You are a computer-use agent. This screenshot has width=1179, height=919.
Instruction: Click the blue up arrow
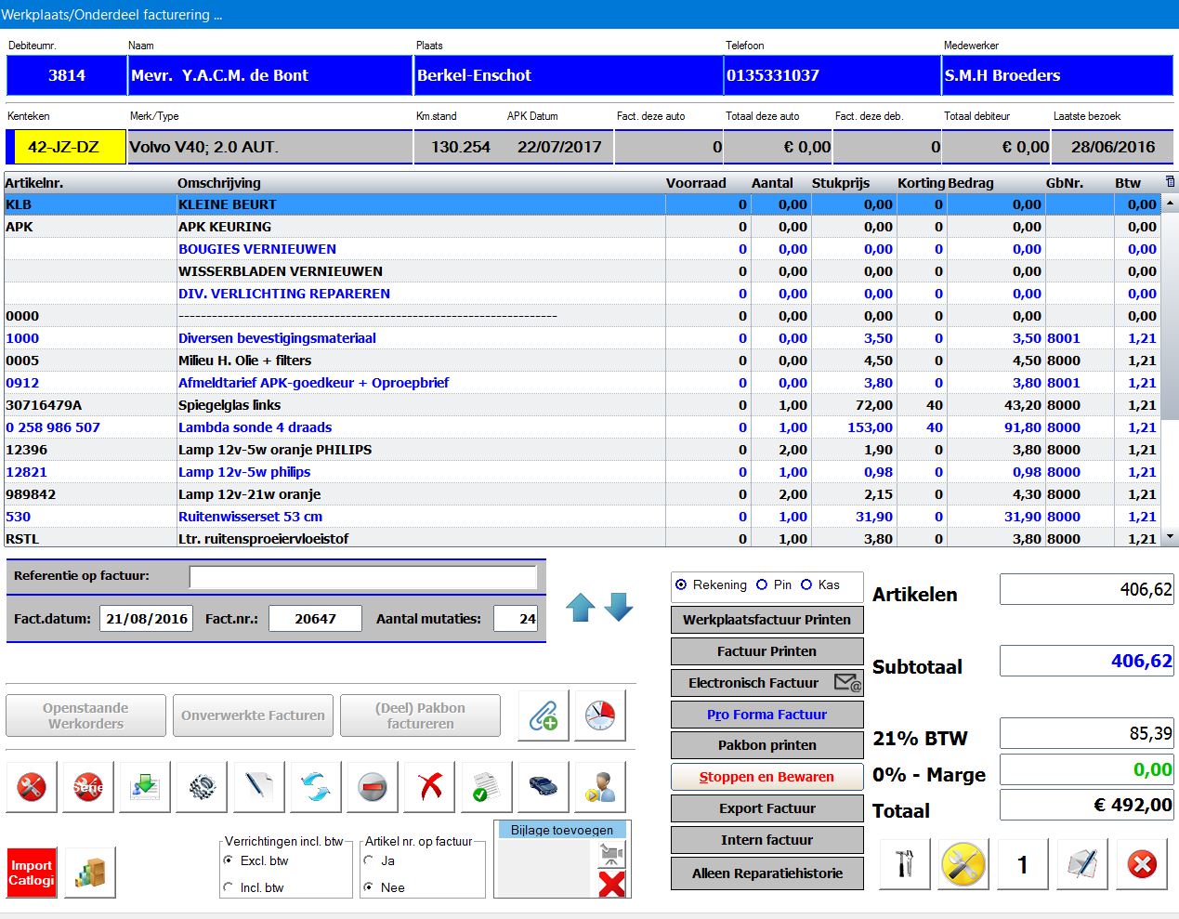[581, 608]
